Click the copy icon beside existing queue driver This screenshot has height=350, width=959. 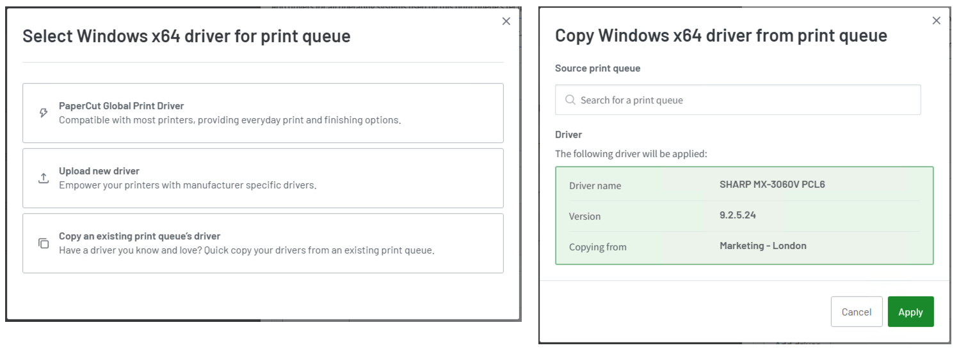[44, 243]
